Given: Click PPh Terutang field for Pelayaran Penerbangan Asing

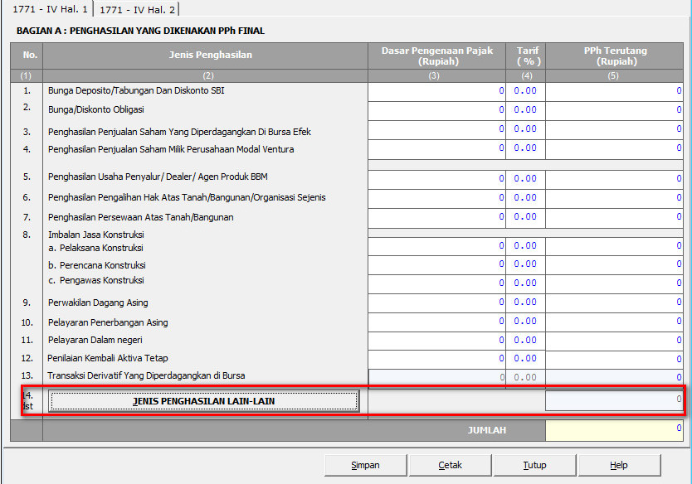Looking at the screenshot, I should pyautogui.click(x=614, y=322).
